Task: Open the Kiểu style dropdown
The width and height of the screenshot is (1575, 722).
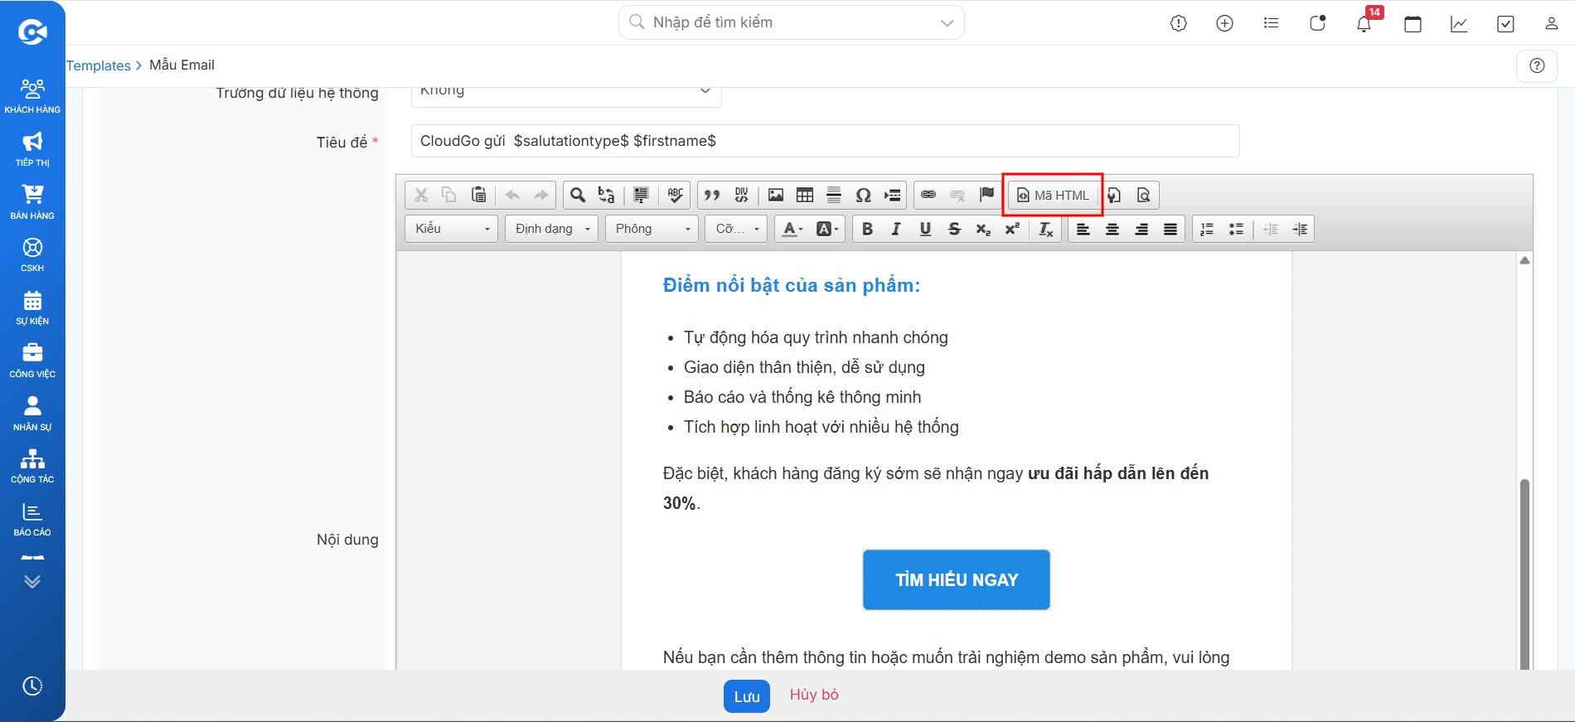Action: tap(452, 229)
